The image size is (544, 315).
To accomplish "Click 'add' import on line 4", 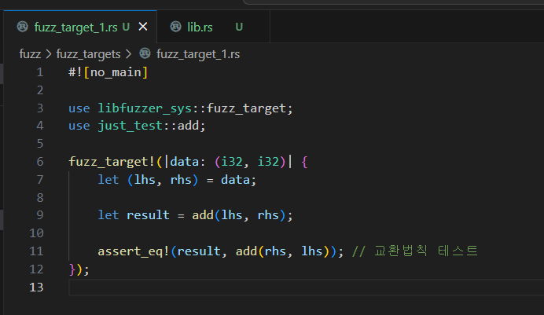I will tap(188, 126).
